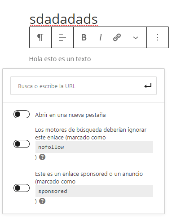Viewport: 172px width, 219px height.
Task: Toggle the nofollow link switch
Action: point(22,144)
